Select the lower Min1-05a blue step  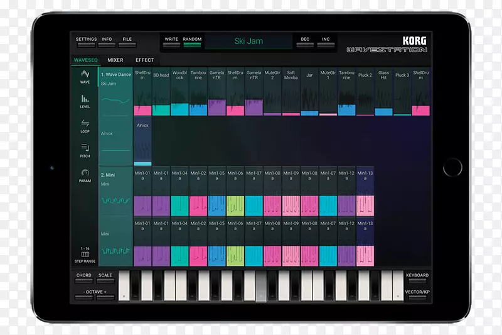pos(216,242)
